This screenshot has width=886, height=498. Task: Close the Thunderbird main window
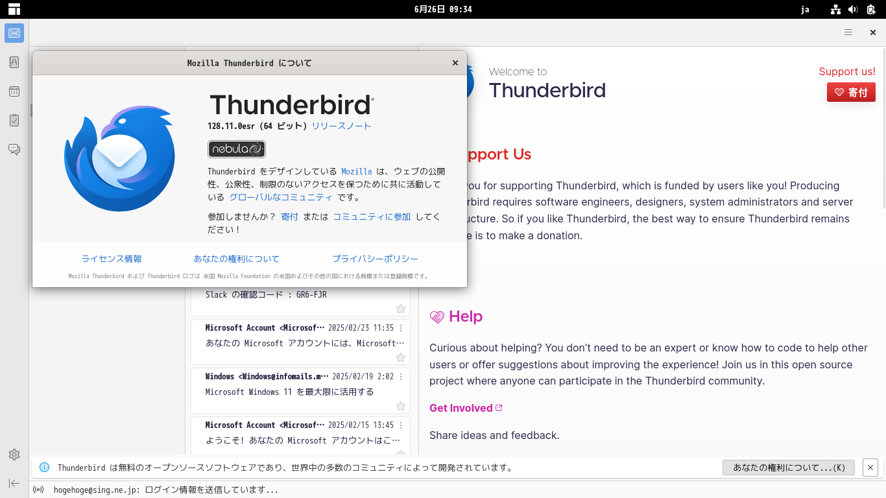click(873, 32)
